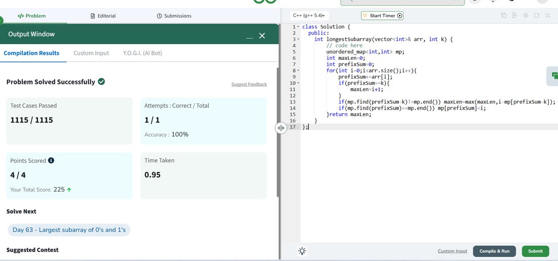
Task: Click the Custom Input link near Compile button
Action: (452, 251)
